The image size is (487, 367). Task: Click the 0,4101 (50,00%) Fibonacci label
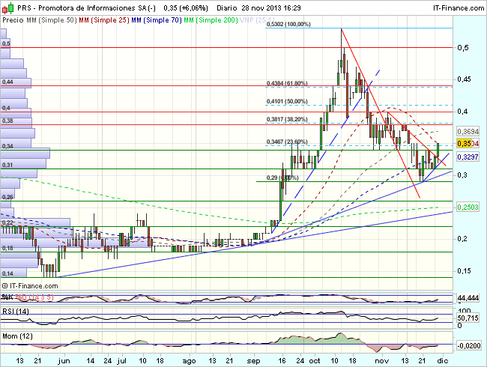point(287,101)
